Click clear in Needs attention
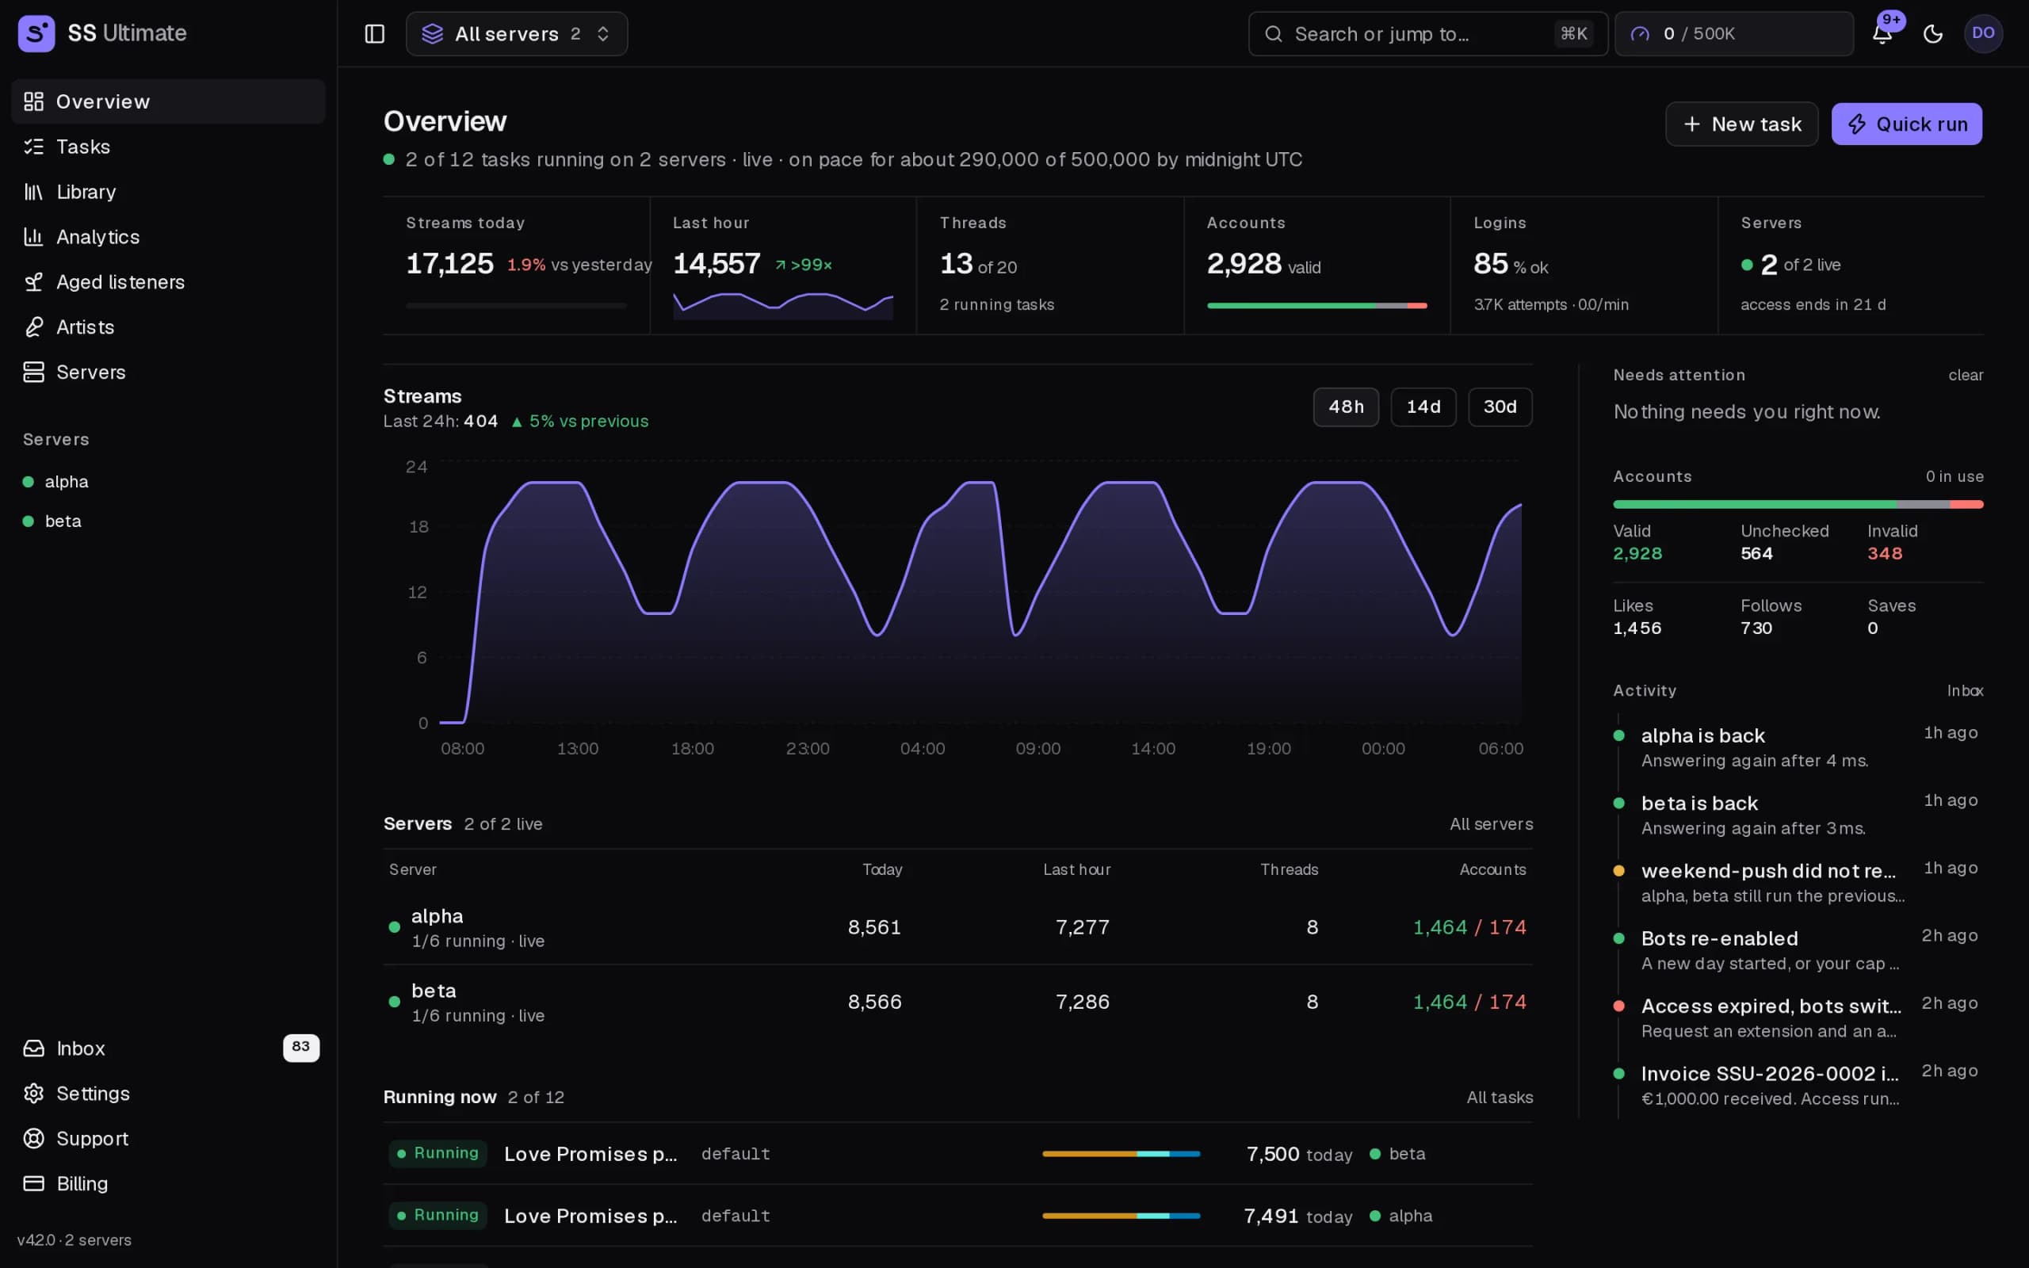This screenshot has height=1268, width=2029. click(x=1966, y=375)
